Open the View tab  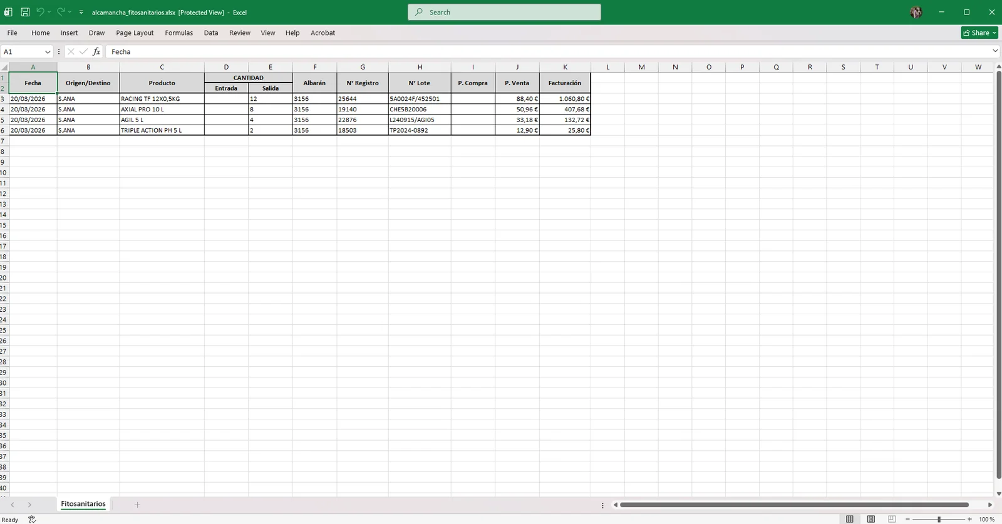coord(267,33)
